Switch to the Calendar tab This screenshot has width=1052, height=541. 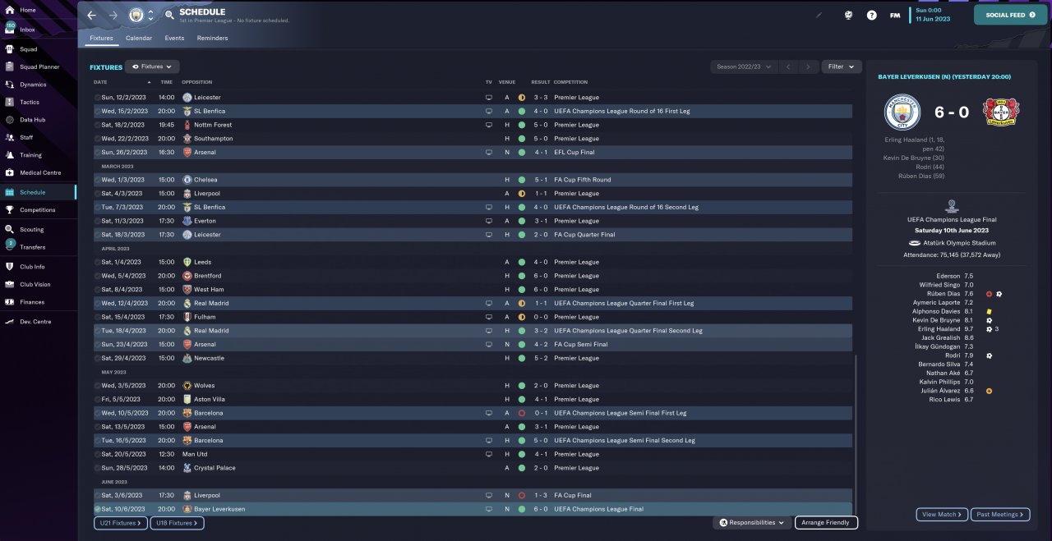coord(139,38)
